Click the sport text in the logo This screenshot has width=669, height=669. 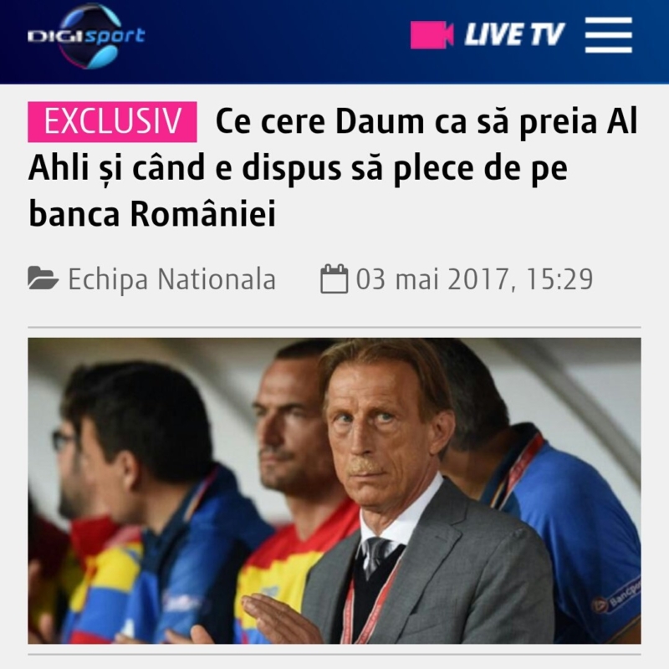tap(115, 37)
